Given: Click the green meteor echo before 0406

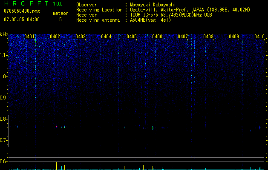Looking at the screenshot, I should pyautogui.click(x=153, y=128).
